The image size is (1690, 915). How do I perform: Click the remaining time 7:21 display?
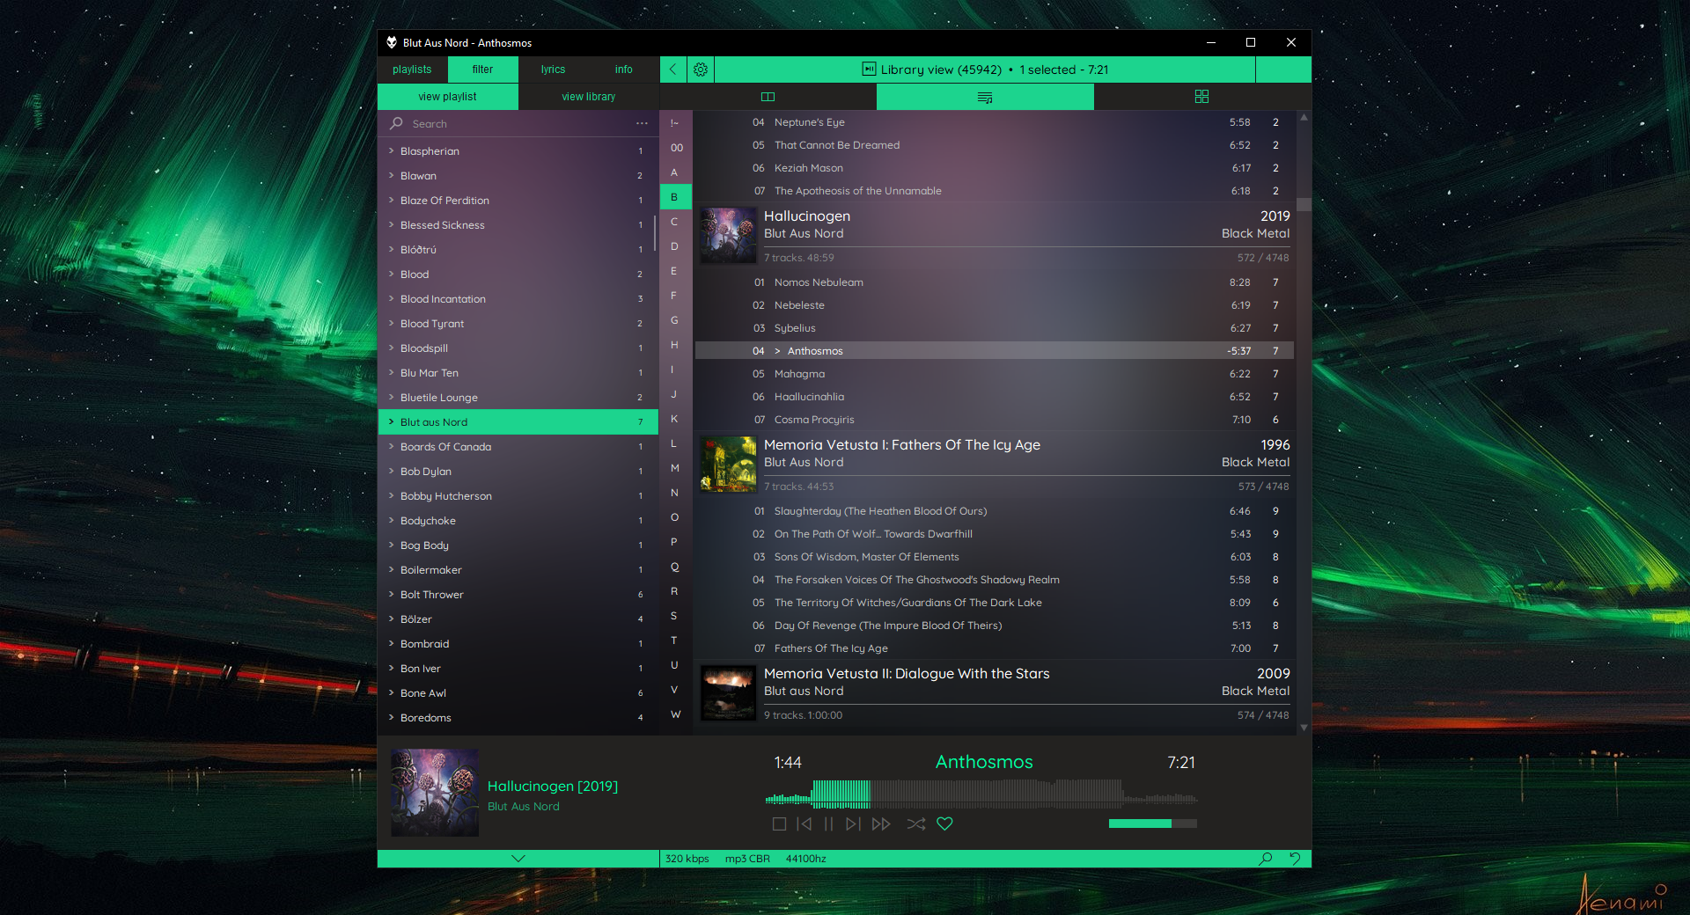tap(1181, 763)
